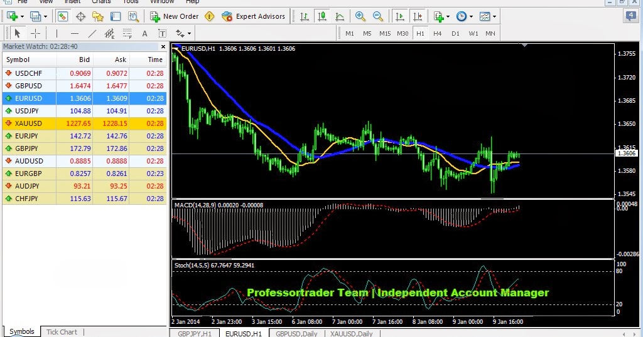Zoom out of the chart

point(377,16)
